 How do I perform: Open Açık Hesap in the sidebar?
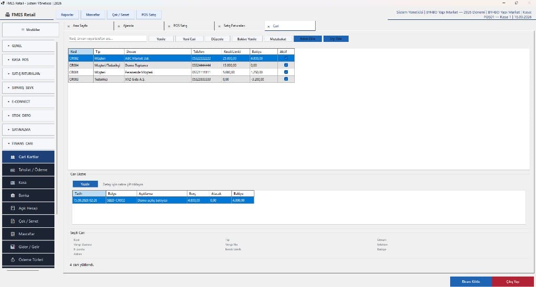tap(28, 208)
